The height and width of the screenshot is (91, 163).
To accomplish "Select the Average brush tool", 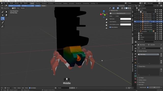I will tap(3, 15).
